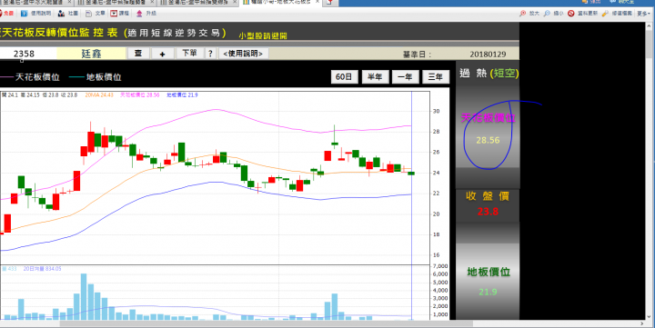Click the base date value 20180129
Viewport: 655px width, 328px height.
pyautogui.click(x=488, y=55)
